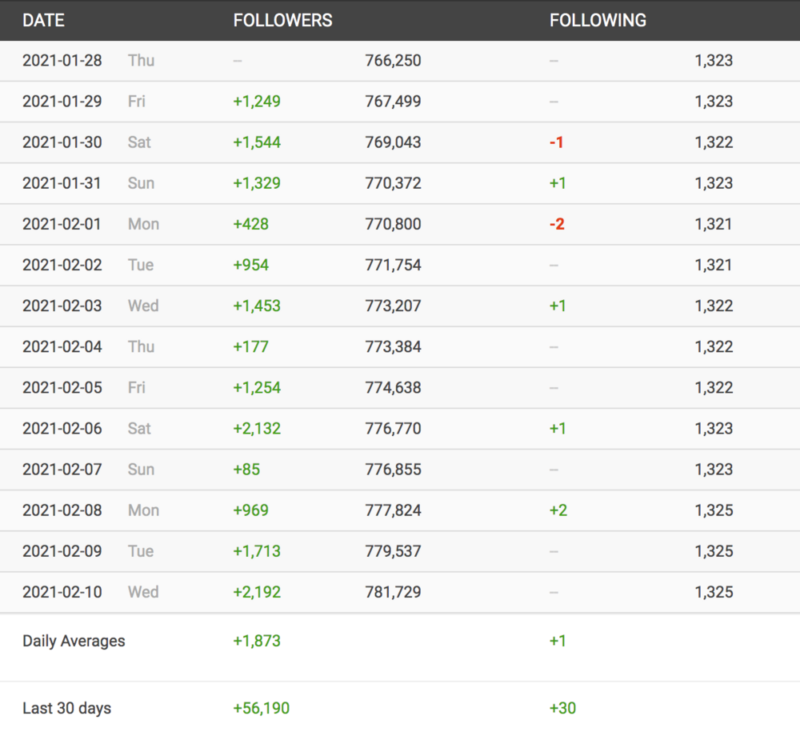
Task: Select the 2021-01-31 date cell
Action: 62,183
